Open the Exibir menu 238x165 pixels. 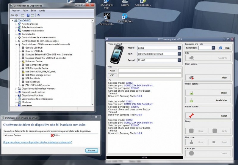point(33,11)
